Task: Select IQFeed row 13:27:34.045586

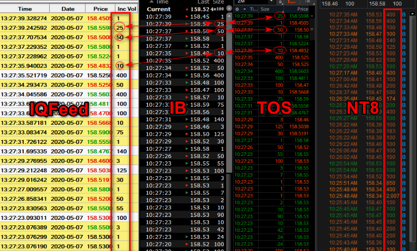Action: [69, 94]
